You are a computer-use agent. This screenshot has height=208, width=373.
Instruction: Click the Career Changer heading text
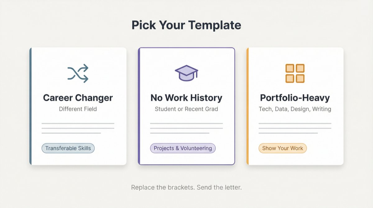pos(78,98)
